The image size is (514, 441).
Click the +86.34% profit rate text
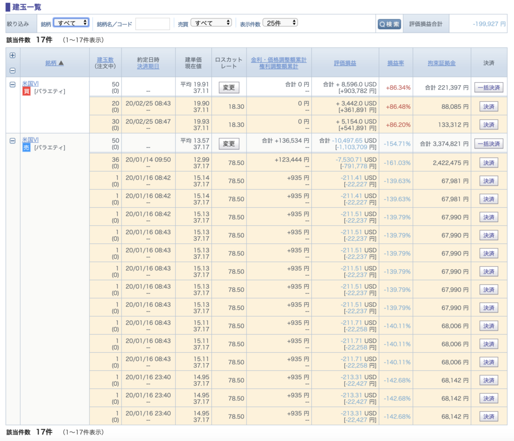(398, 88)
